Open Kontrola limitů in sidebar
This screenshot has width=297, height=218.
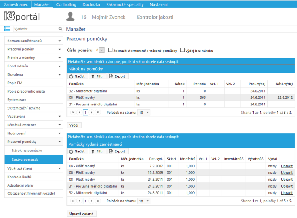(34, 177)
